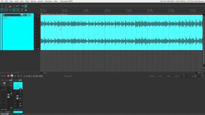
Task: Toggle snap button next to lock icon
Action: click(x=22, y=10)
